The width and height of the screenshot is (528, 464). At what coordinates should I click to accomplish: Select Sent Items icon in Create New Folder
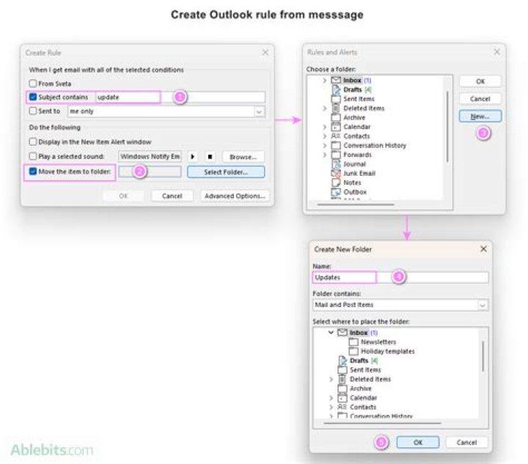(x=342, y=369)
